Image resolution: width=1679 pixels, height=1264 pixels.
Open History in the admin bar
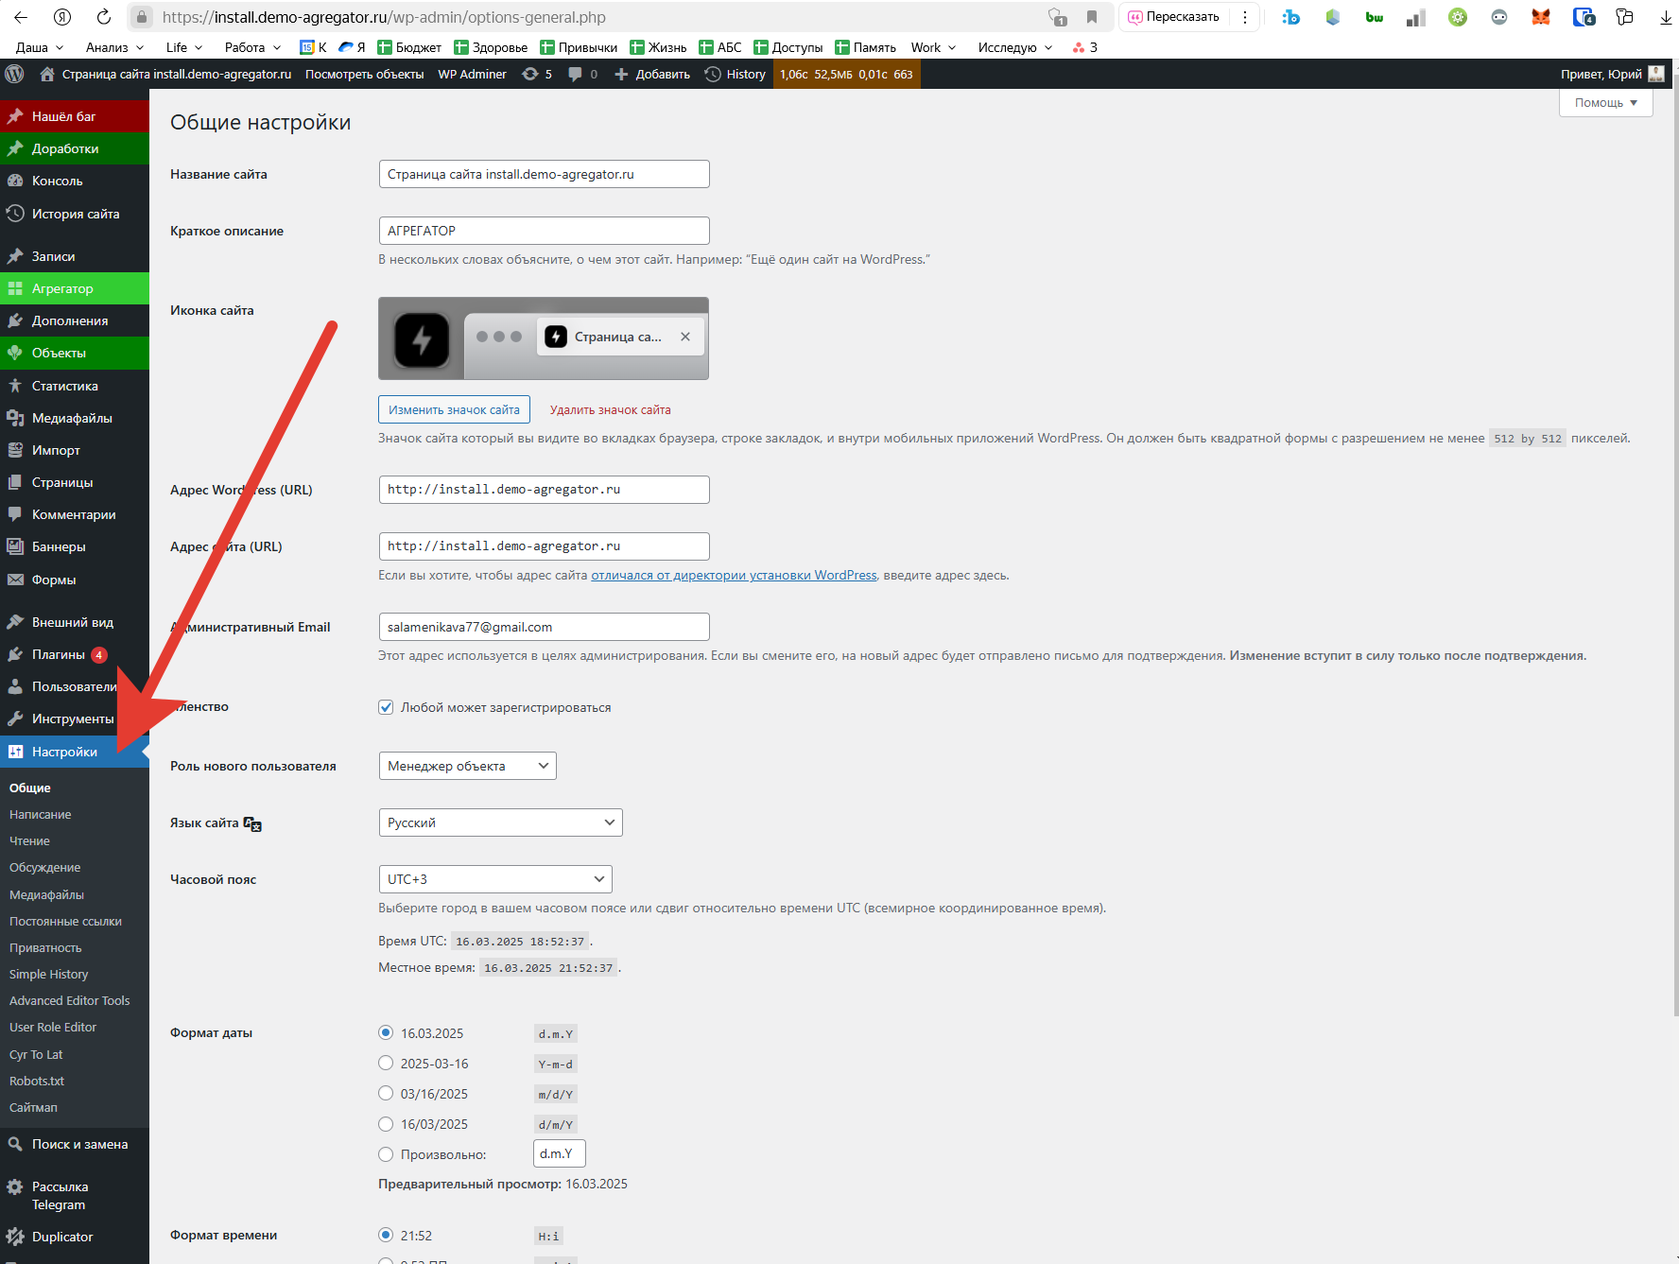pos(736,74)
